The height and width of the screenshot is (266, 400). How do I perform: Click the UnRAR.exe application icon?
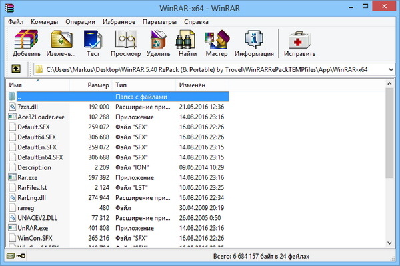pos(12,227)
